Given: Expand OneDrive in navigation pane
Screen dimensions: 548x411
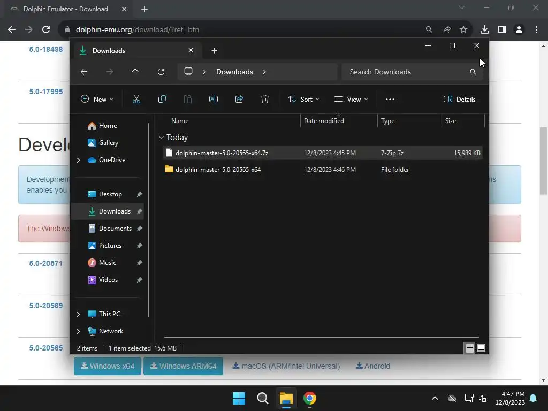Looking at the screenshot, I should [78, 160].
